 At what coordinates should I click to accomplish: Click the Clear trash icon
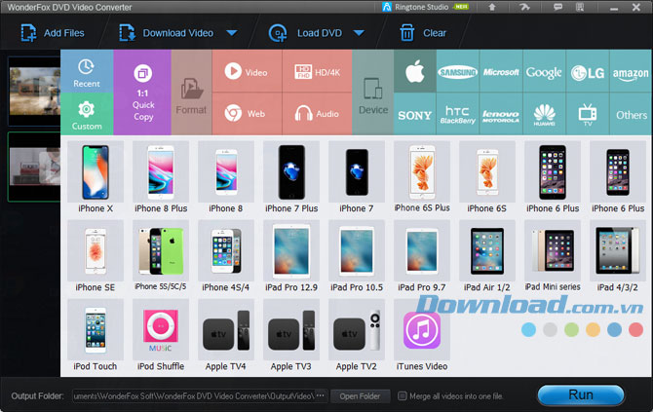(406, 33)
